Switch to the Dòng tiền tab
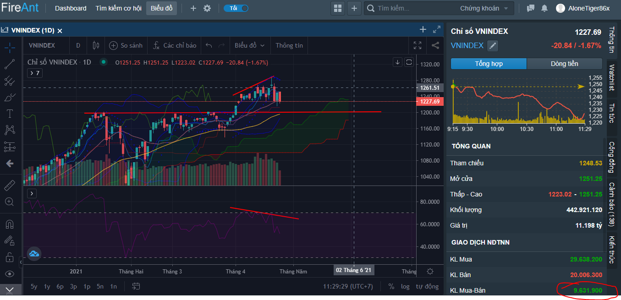The height and width of the screenshot is (300, 621). coord(564,64)
